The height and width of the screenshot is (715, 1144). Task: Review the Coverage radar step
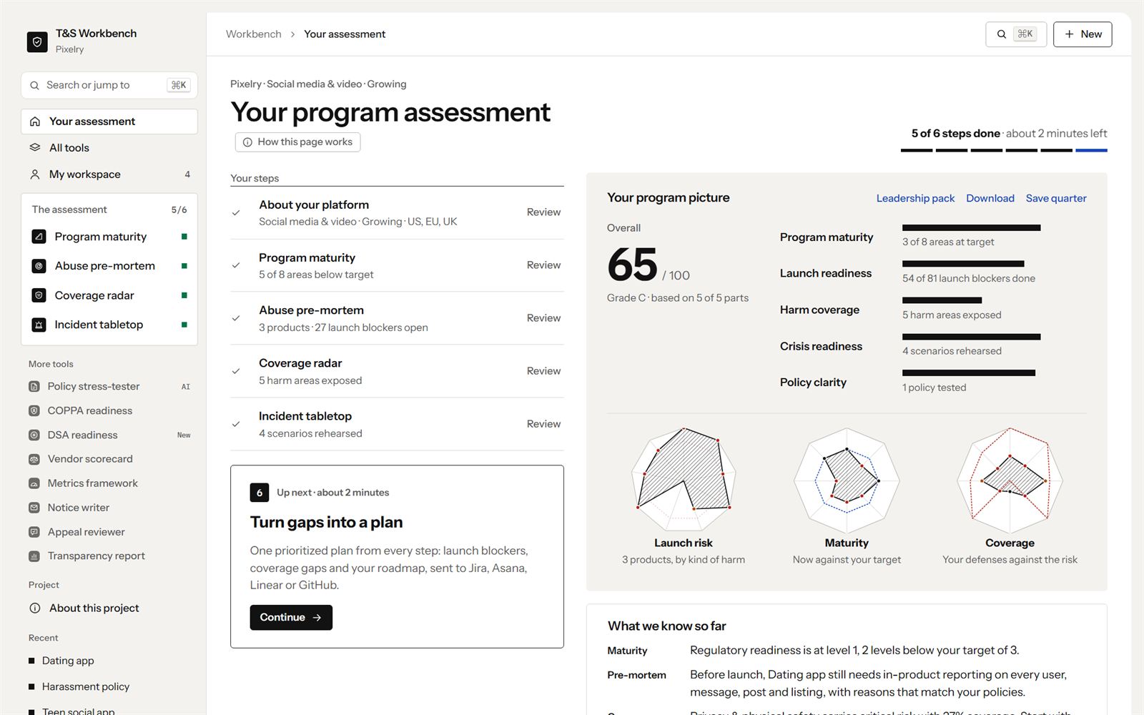click(543, 371)
